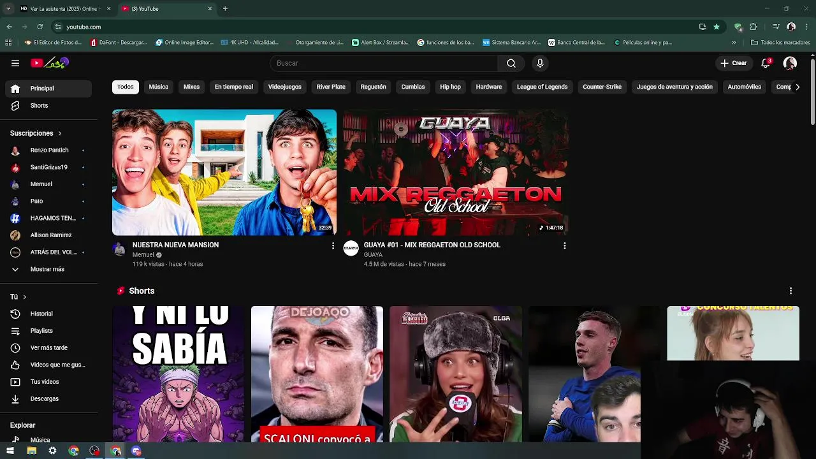Screen dimensions: 816x459
Task: Open options for GUAYA mix video
Action: tap(564, 245)
